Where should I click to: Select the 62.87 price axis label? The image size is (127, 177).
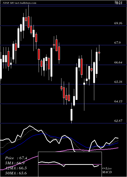click(x=118, y=121)
